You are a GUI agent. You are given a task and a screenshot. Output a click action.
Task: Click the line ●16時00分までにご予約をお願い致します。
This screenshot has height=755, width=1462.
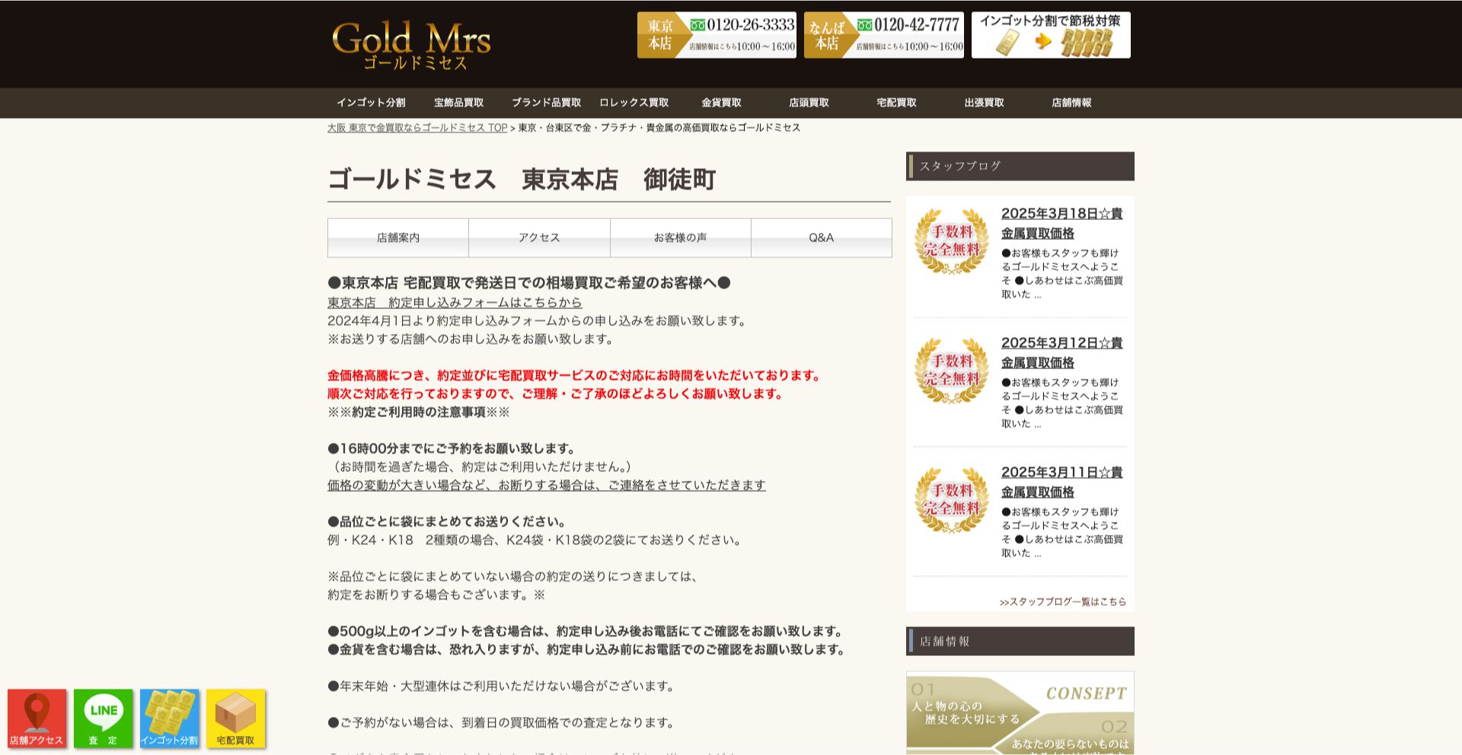point(452,448)
